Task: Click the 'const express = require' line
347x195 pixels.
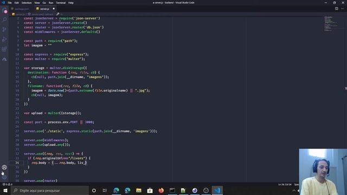Action: (x=56, y=54)
